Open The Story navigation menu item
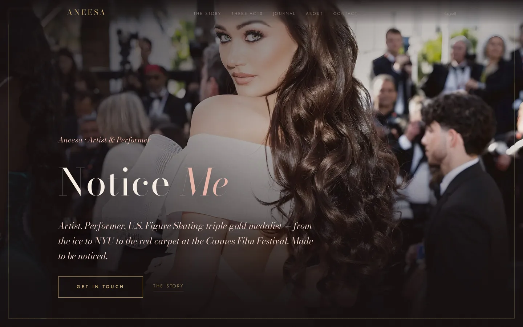523x327 pixels. click(207, 13)
